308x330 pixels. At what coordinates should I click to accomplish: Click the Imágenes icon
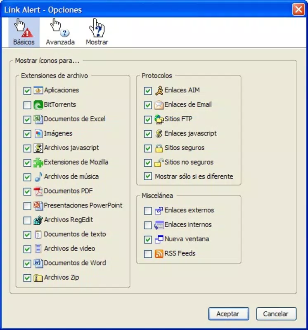(38, 134)
